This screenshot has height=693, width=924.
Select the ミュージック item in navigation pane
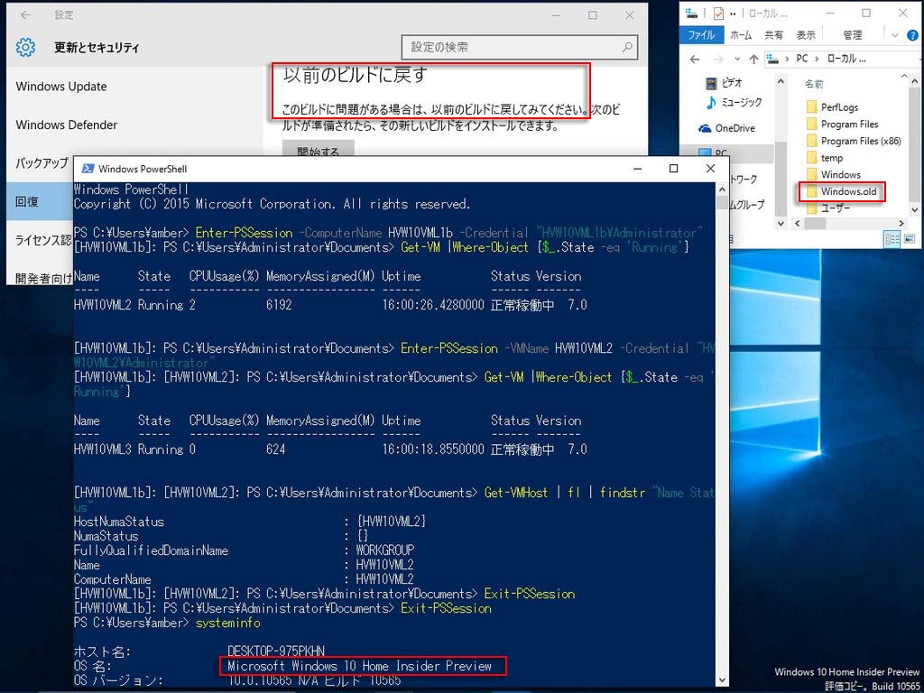(x=734, y=103)
